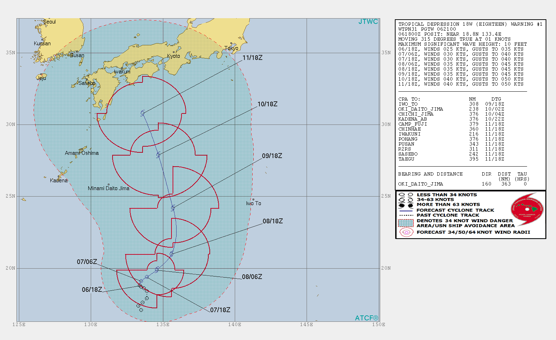Click the 'TROPICAL DEPRESSION 18W (EIGHTEEN) WARNING #1' header
Screen dimensions: 556x340
click(470, 24)
